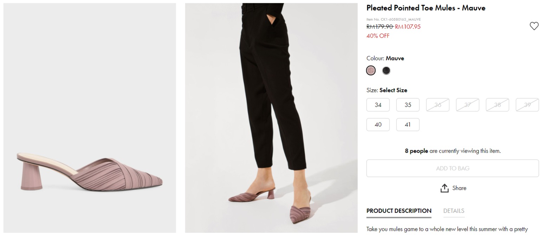Select the Mauve colour swatch

point(371,70)
